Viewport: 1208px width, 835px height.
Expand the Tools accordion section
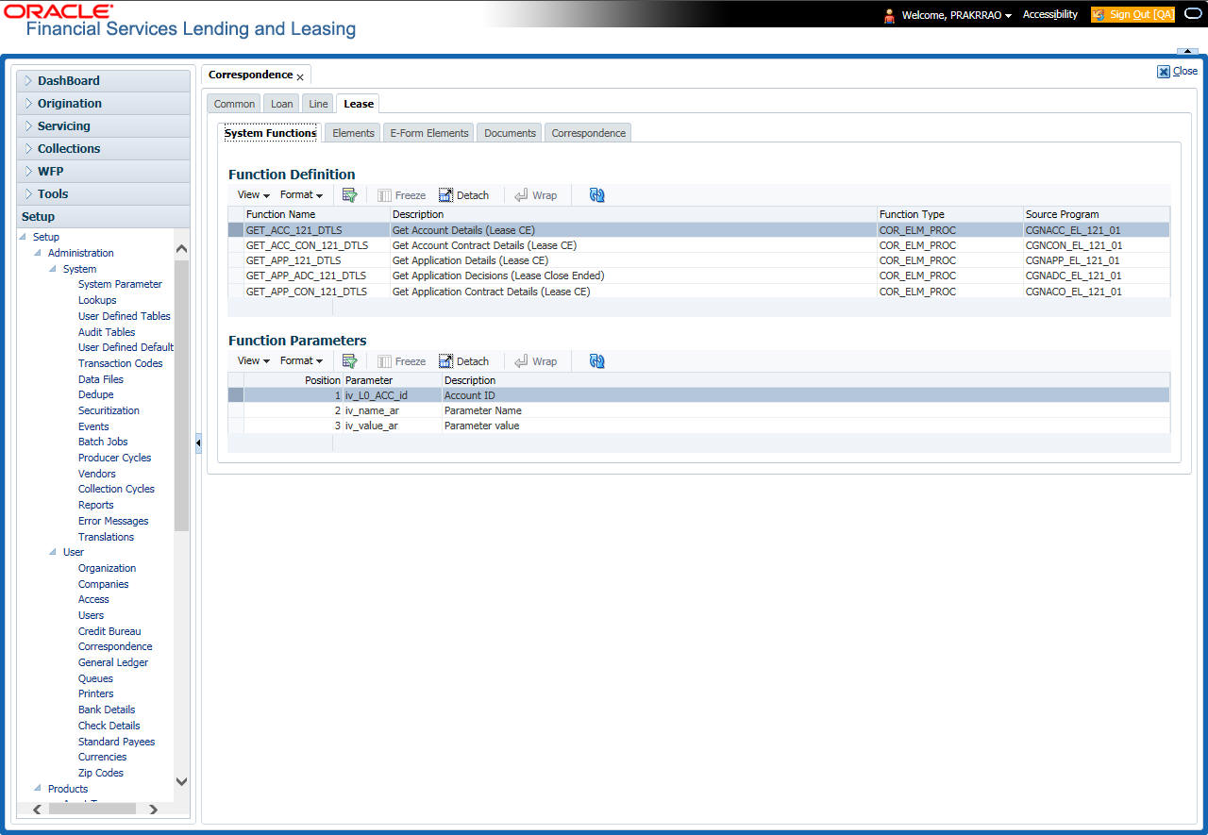[x=104, y=194]
